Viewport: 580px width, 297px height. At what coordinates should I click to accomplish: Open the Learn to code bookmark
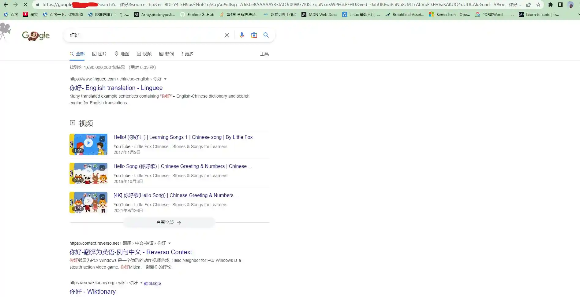539,14
